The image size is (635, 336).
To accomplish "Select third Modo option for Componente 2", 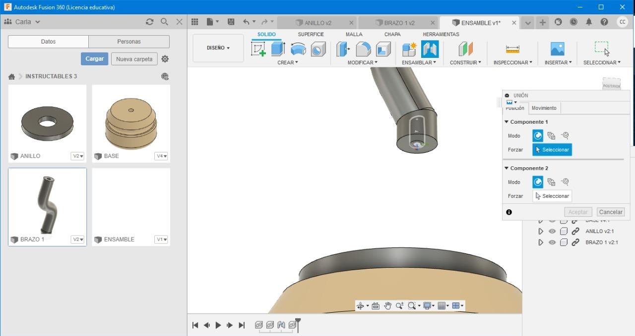I will (x=565, y=182).
